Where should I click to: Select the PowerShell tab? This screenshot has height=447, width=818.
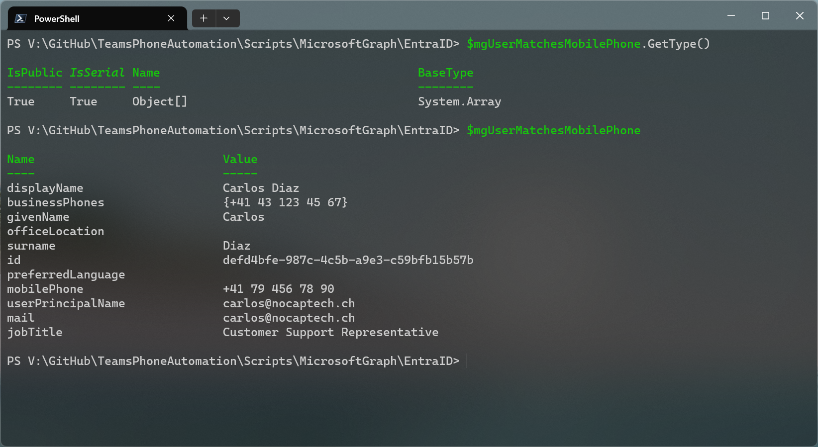click(x=98, y=18)
